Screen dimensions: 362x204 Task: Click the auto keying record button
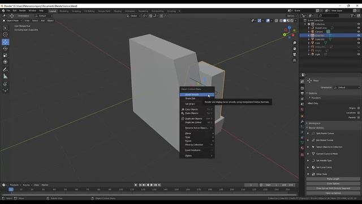(x=136, y=185)
